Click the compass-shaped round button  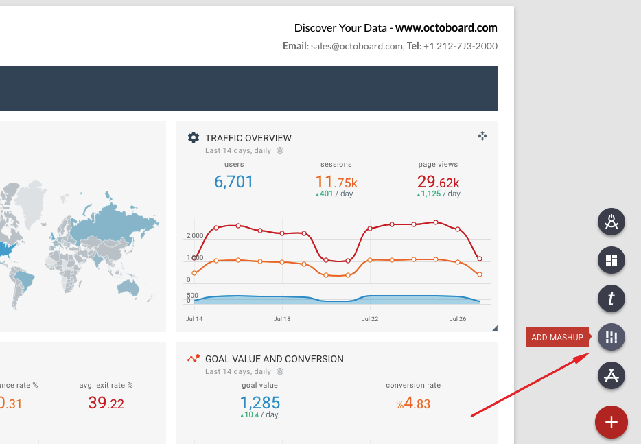(x=611, y=222)
